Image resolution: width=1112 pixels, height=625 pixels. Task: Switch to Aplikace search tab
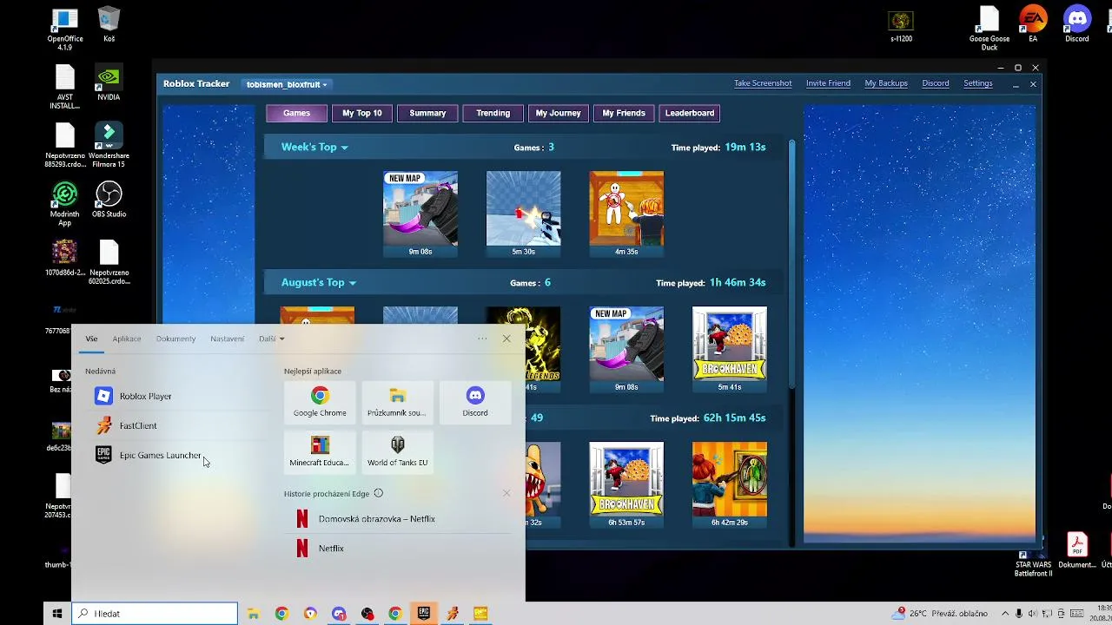tap(126, 339)
